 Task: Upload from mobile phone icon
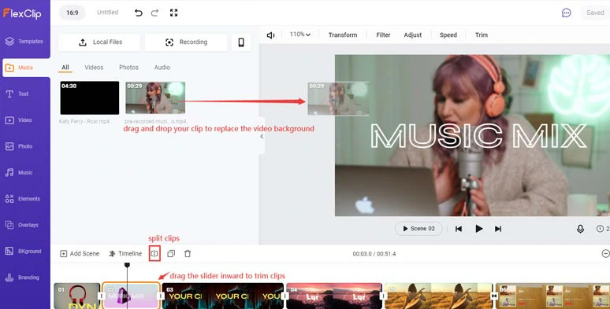(x=241, y=42)
